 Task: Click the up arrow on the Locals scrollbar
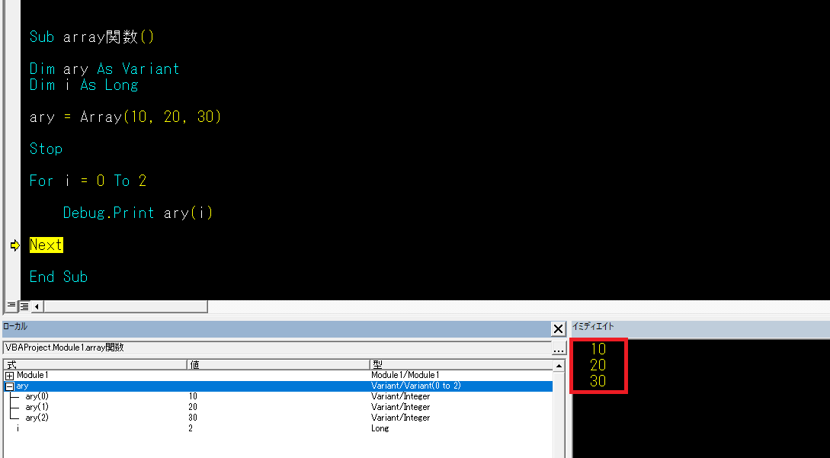coord(560,364)
